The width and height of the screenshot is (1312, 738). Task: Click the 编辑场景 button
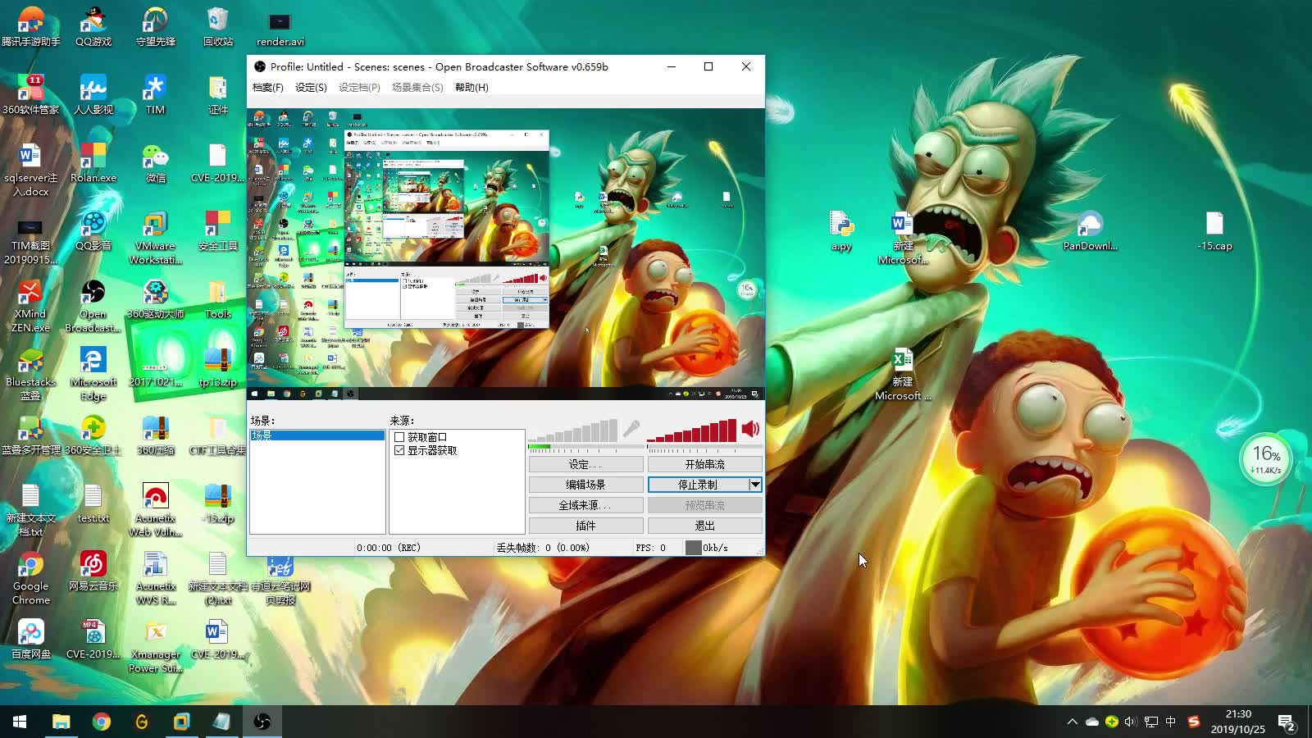pos(585,485)
